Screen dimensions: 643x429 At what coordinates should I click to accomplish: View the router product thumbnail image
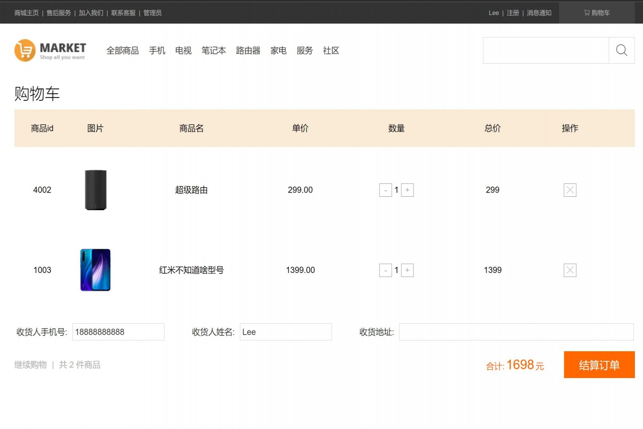tap(95, 190)
